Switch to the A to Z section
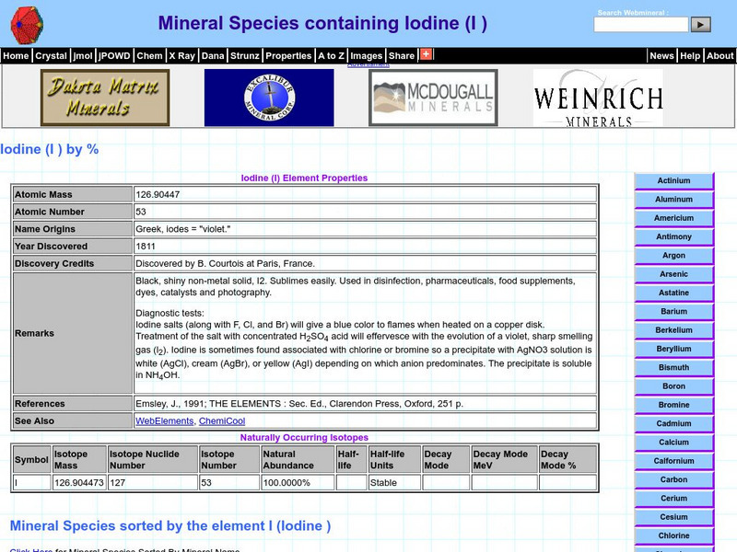This screenshot has height=552, width=737. (329, 55)
